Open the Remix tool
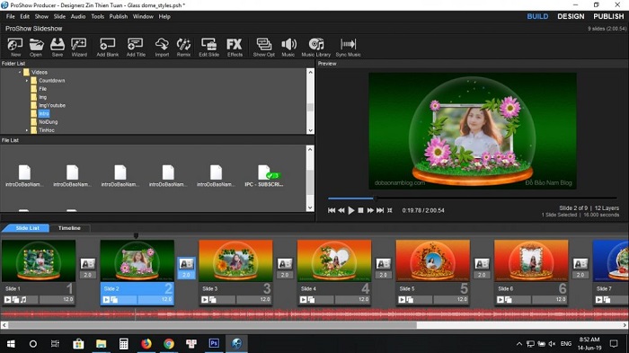 coord(183,48)
